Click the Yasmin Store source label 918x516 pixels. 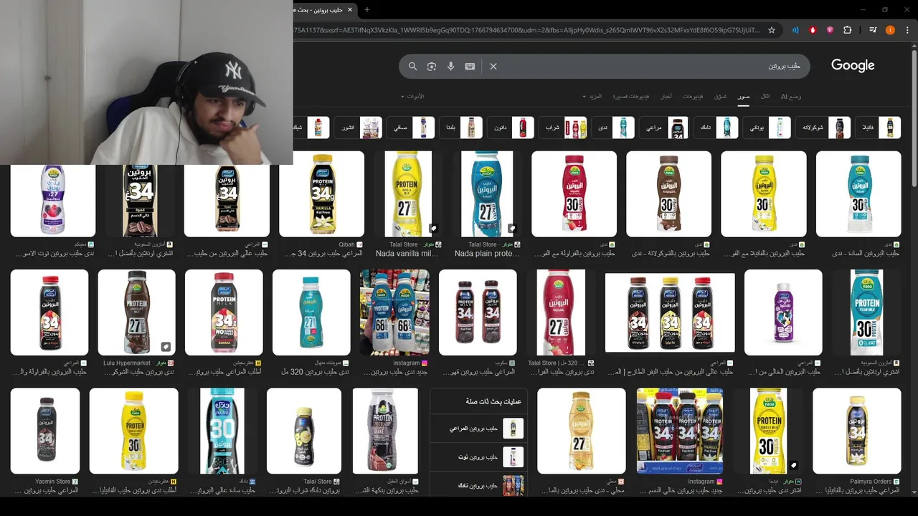point(53,482)
